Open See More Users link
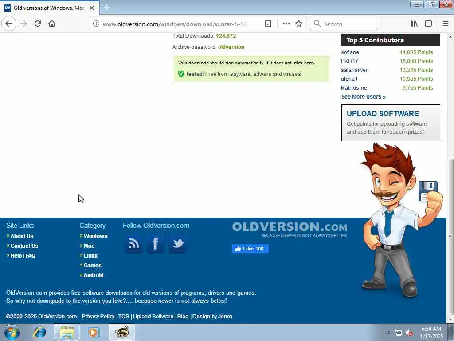Viewport: 454px width, 341px height. 364,97
